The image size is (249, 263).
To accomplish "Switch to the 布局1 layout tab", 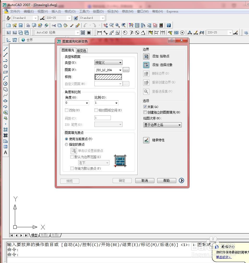I will 44,235.
